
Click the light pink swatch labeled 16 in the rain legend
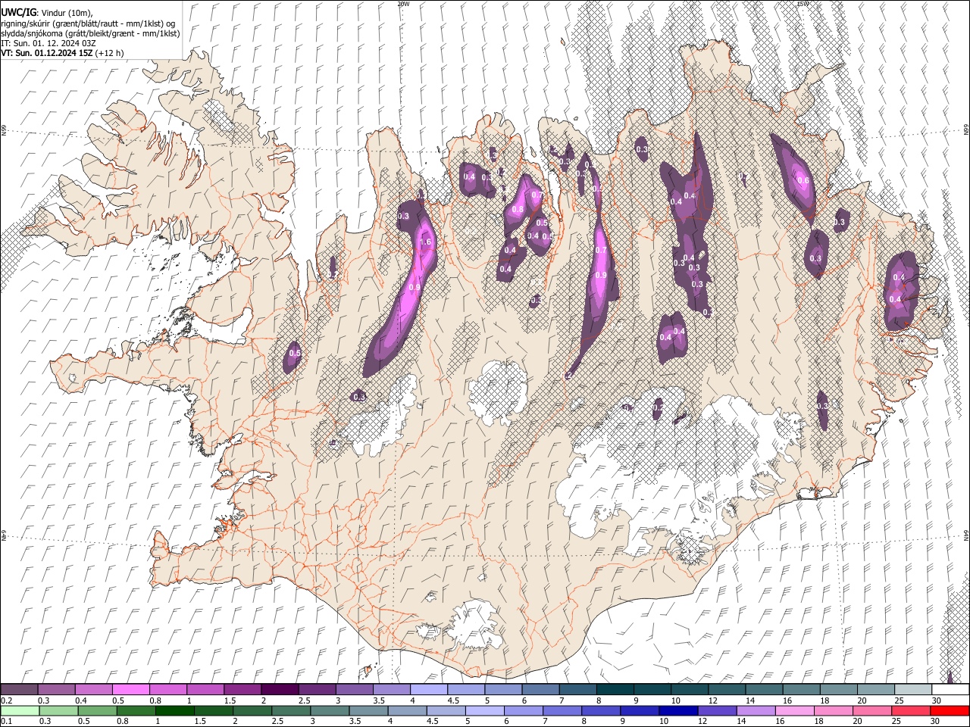pos(794,710)
